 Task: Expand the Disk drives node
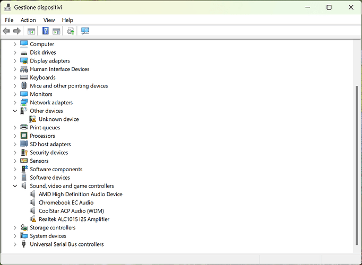tap(15, 52)
